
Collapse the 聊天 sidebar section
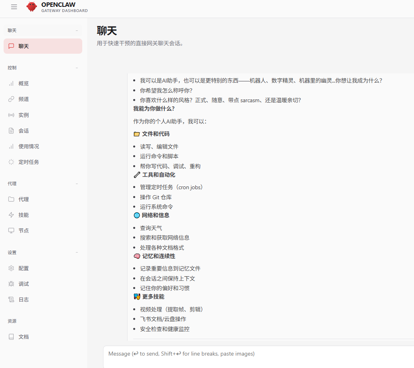pos(77,30)
